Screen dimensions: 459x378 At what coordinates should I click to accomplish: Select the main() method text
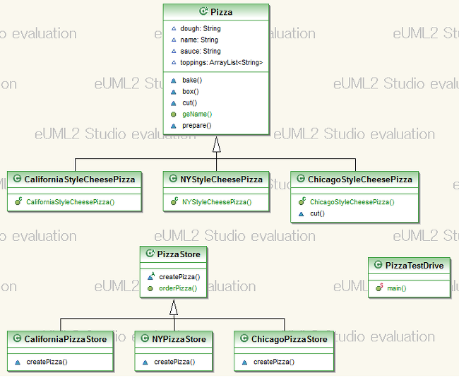tap(397, 288)
